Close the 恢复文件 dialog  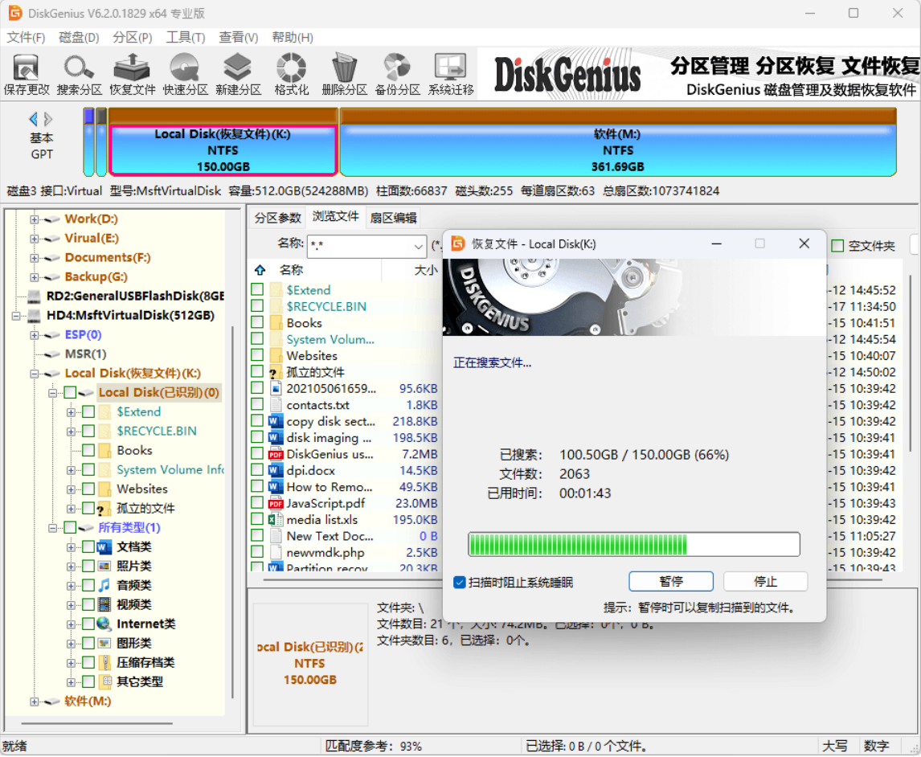coord(804,243)
